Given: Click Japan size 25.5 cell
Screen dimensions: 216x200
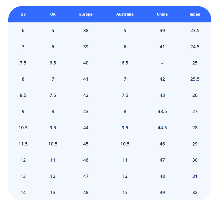Looking at the screenshot, I should point(195,79).
